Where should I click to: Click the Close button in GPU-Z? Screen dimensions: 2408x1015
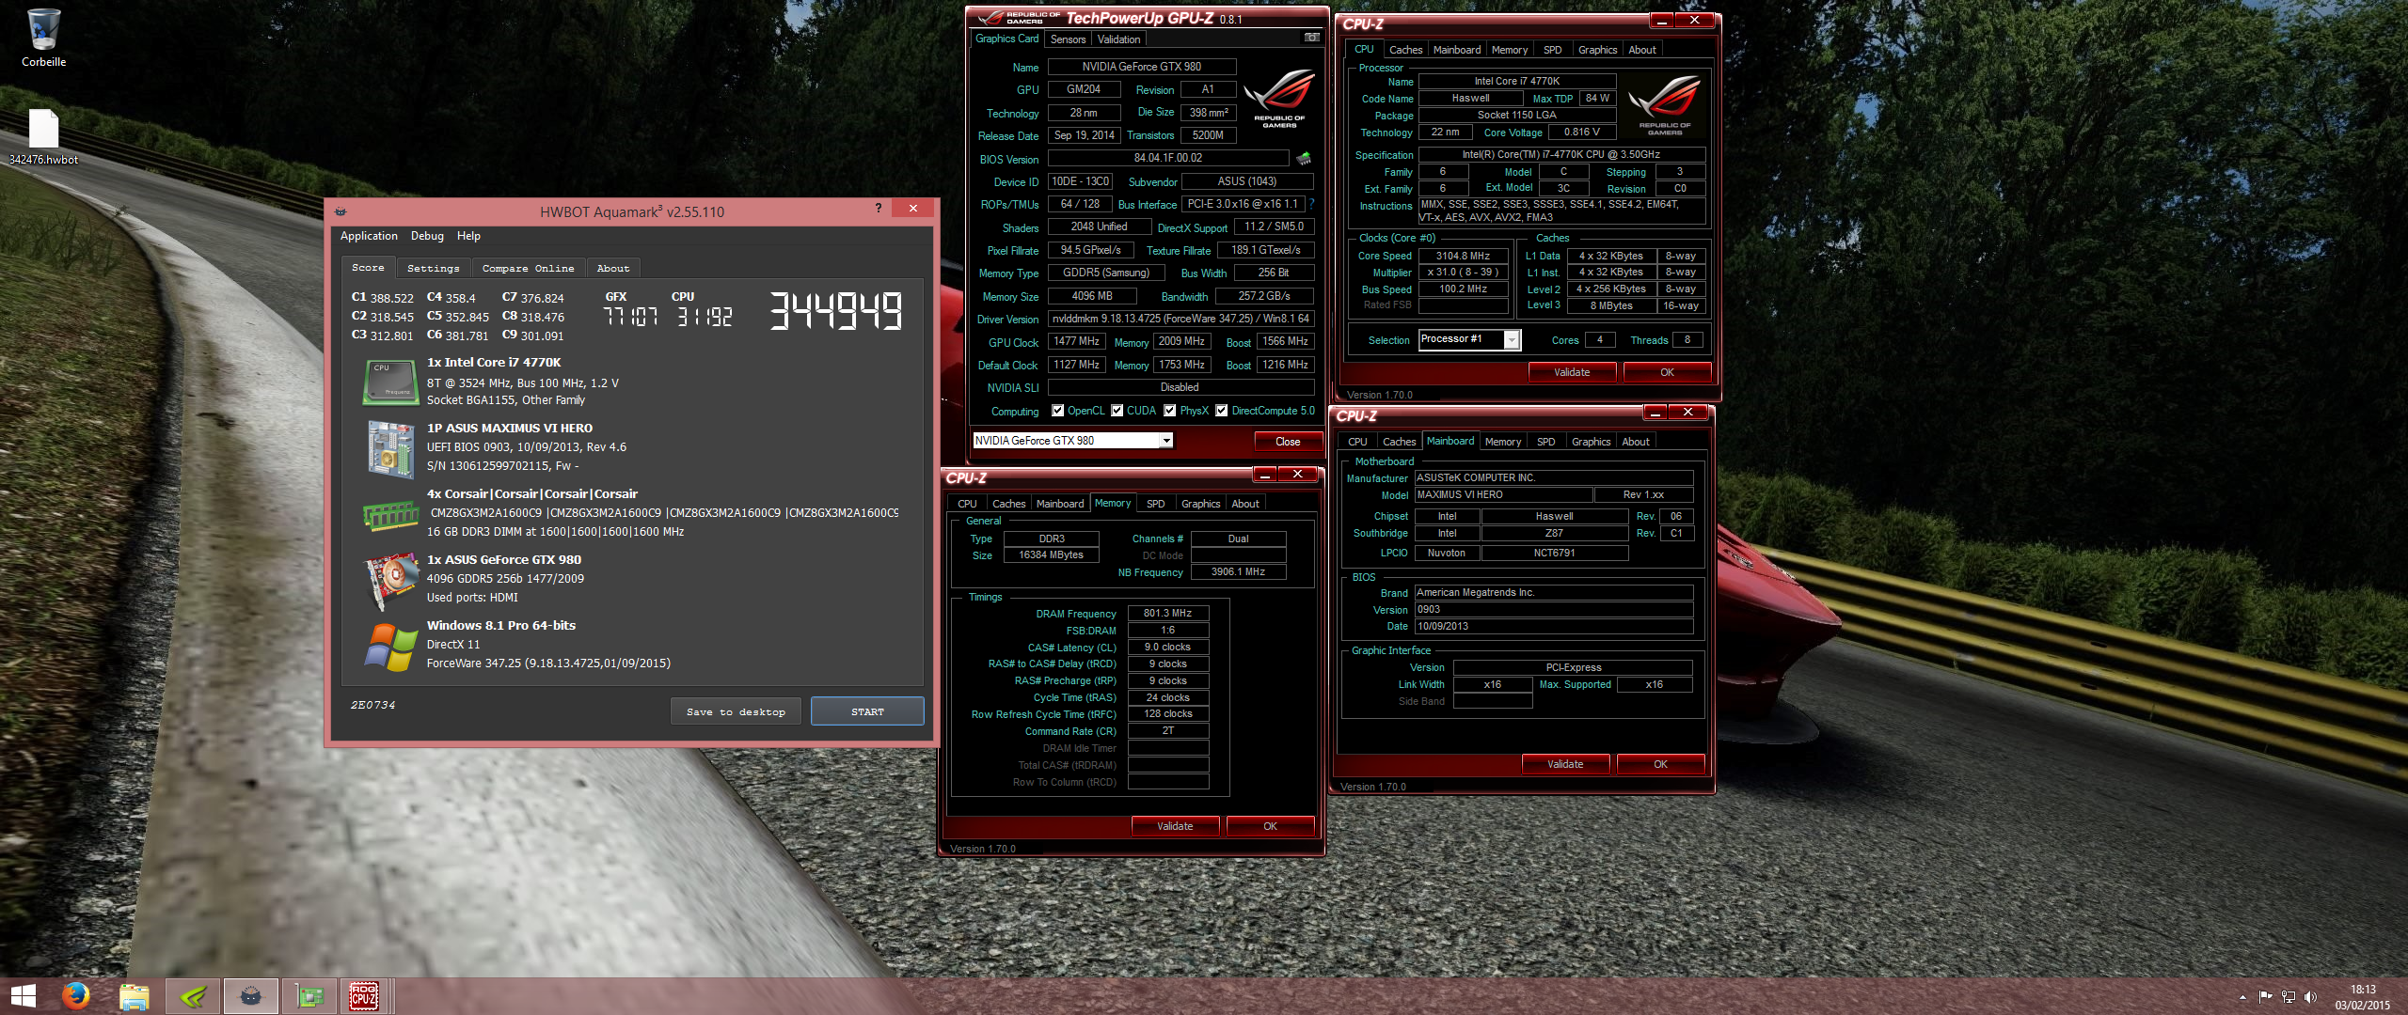click(1288, 441)
